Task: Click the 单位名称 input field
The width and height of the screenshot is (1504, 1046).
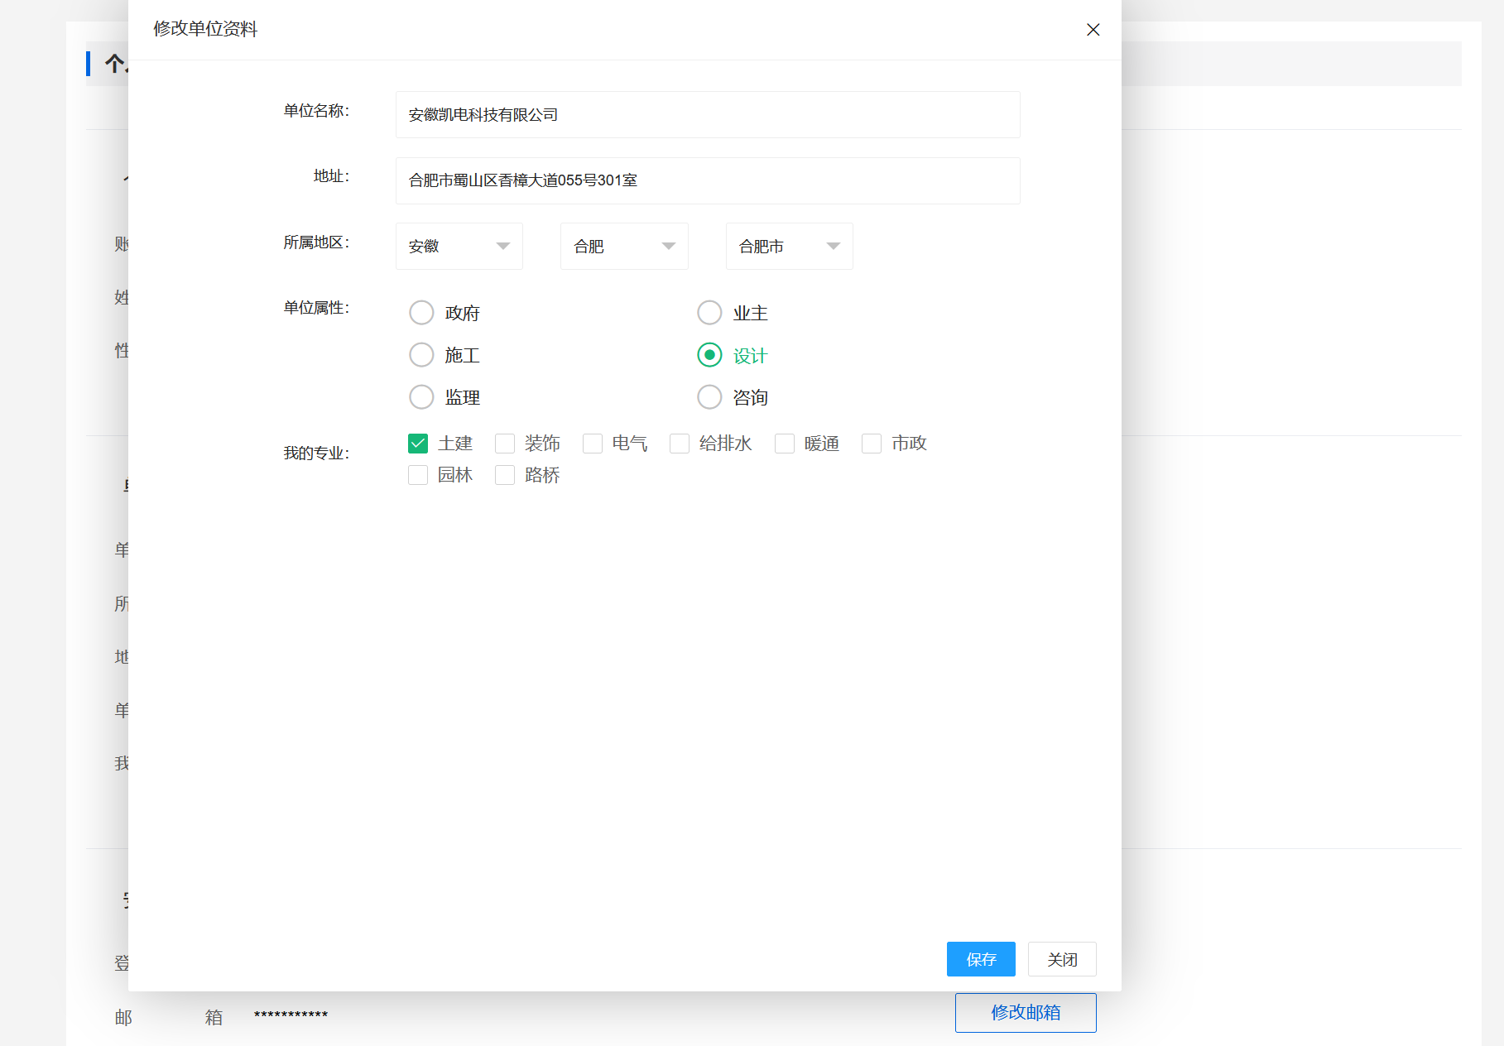Action: (707, 115)
